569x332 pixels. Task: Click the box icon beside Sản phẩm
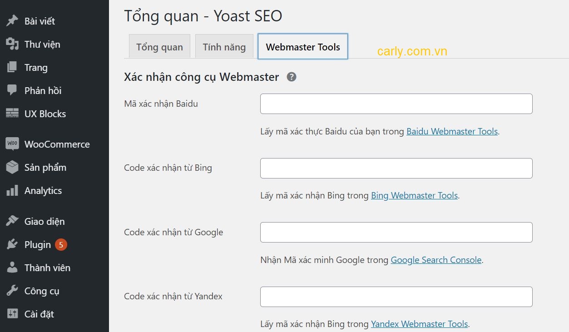tap(12, 167)
